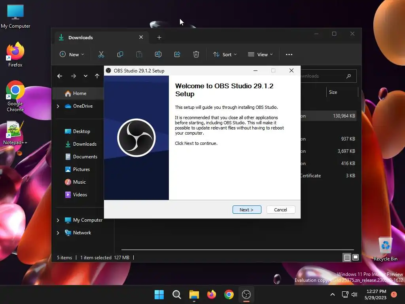Select the 416 KB file row
The height and width of the screenshot is (304, 405).
pos(328,163)
